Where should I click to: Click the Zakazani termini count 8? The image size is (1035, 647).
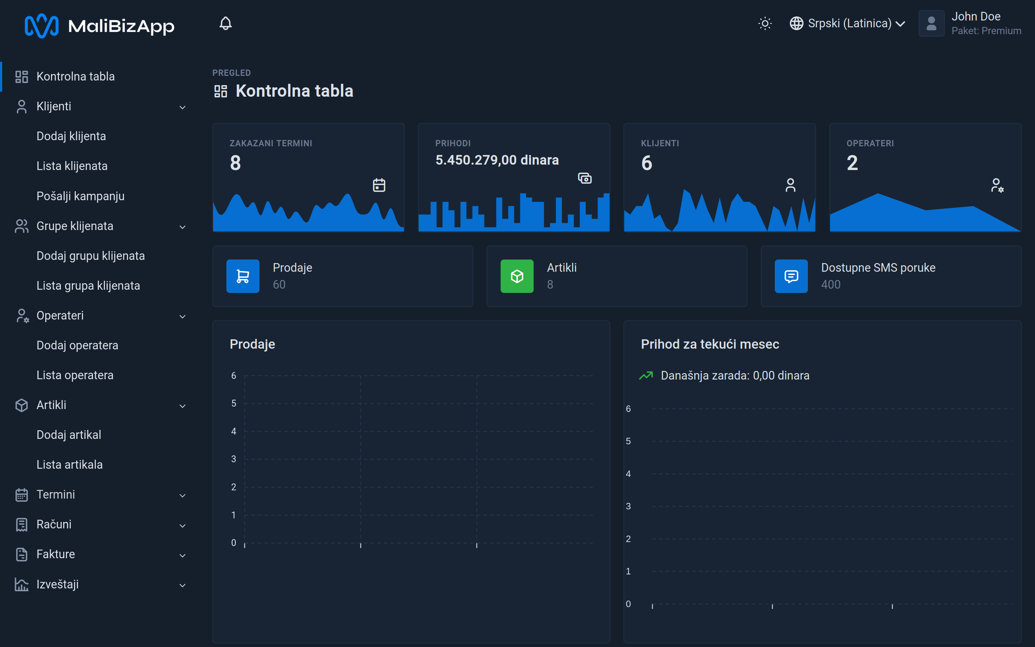(x=235, y=163)
